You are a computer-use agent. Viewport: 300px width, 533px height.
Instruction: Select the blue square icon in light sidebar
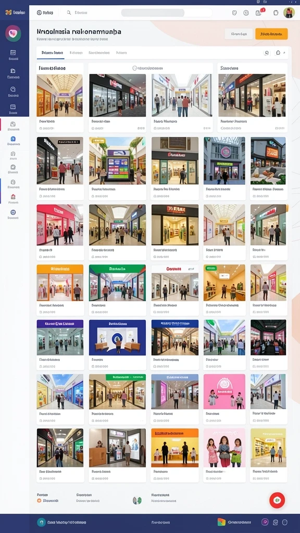coord(13,138)
